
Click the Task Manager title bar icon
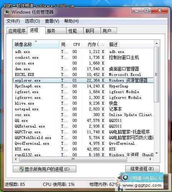coord(7,12)
